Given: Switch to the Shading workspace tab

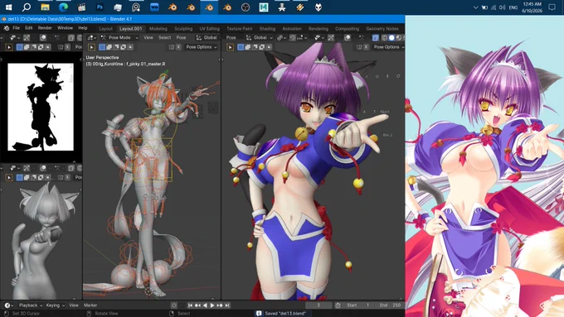Looking at the screenshot, I should click(267, 29).
